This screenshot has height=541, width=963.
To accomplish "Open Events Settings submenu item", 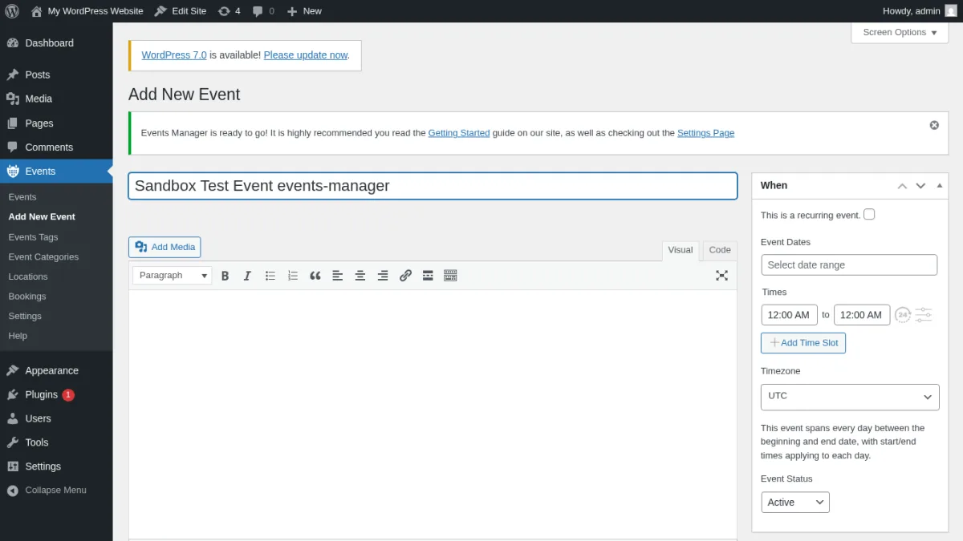I will click(x=25, y=316).
